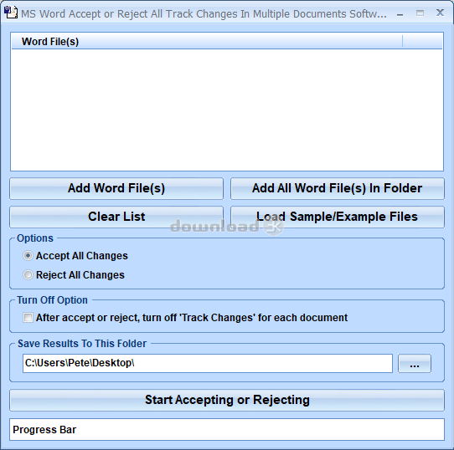Click Add All Word File(s) In Folder
Image resolution: width=454 pixels, height=450 pixels.
point(338,188)
